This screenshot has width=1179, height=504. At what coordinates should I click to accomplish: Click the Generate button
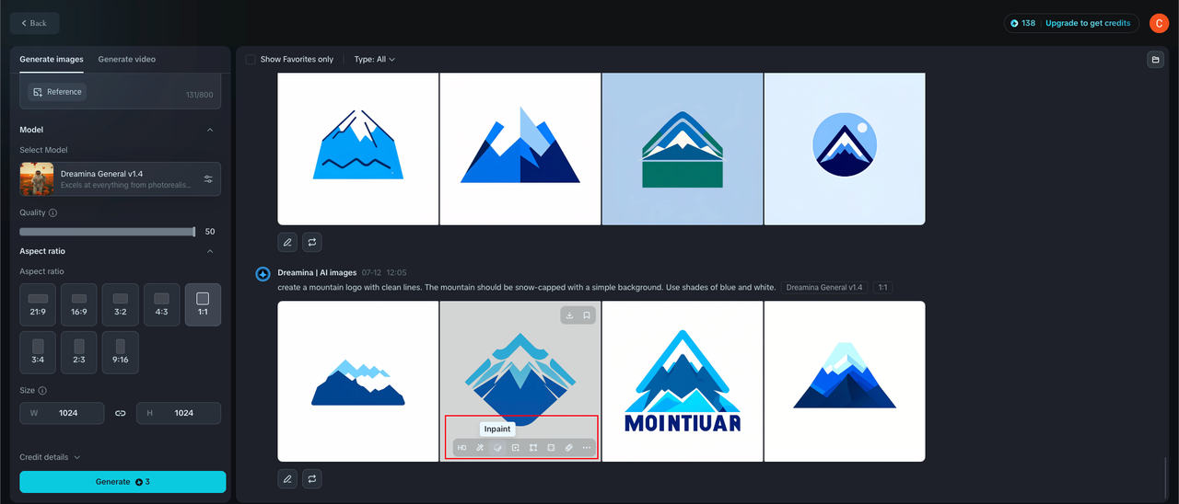tap(123, 482)
